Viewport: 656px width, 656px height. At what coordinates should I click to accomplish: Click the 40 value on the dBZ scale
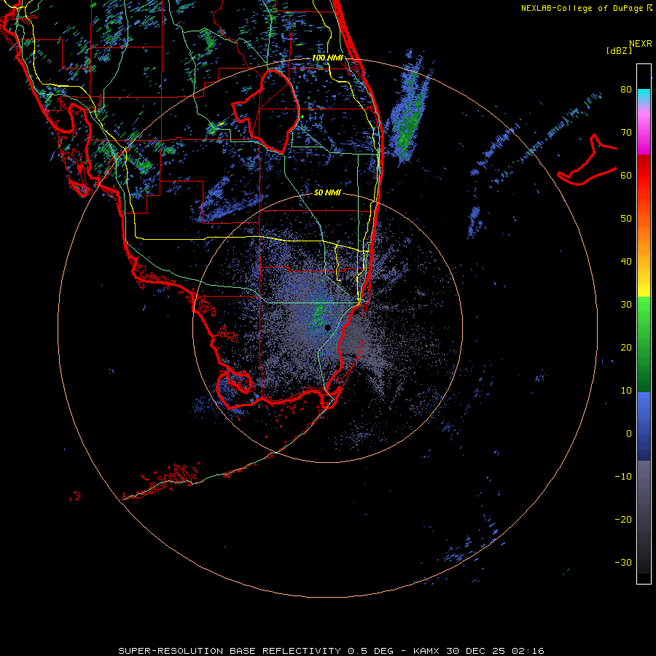point(626,262)
